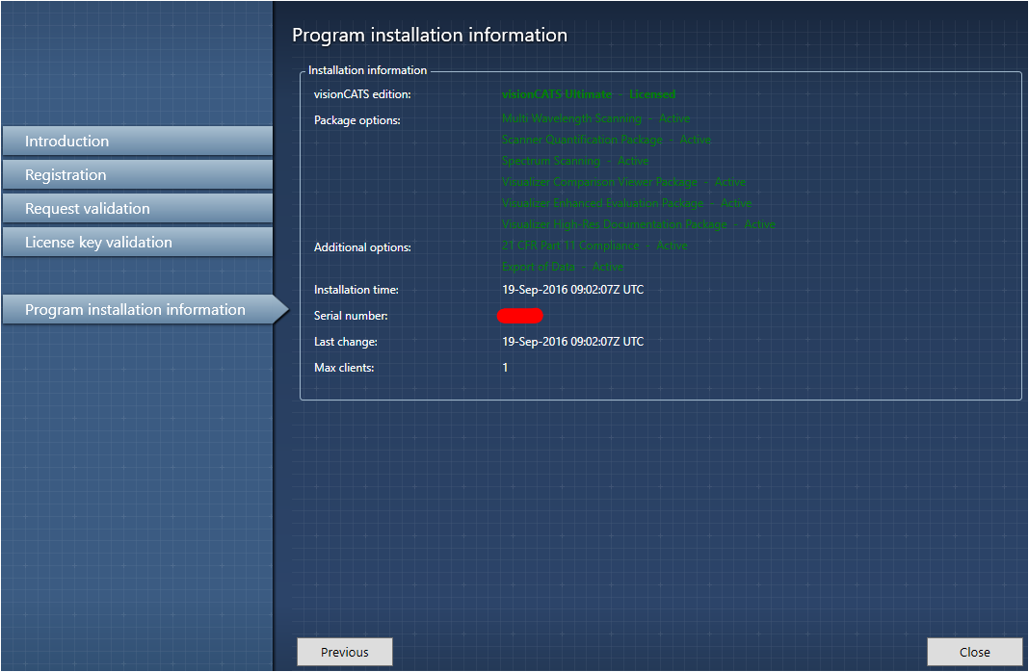Click Visualizer High-Res Documentation Package entry

pyautogui.click(x=639, y=224)
